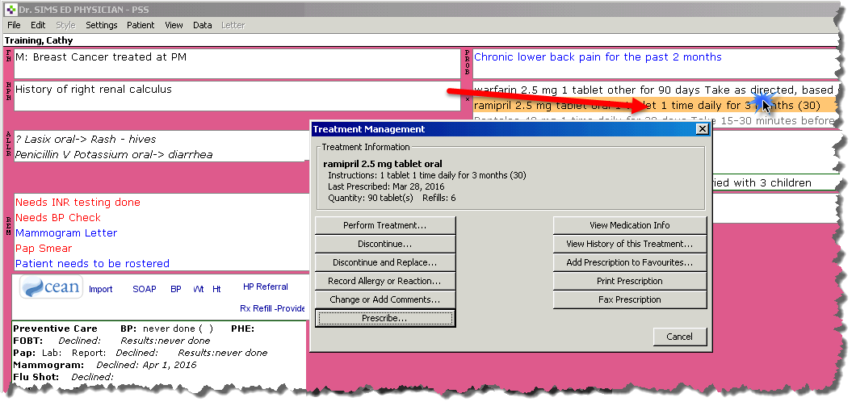This screenshot has width=856, height=406.
Task: Open the Data menu
Action: (x=202, y=25)
